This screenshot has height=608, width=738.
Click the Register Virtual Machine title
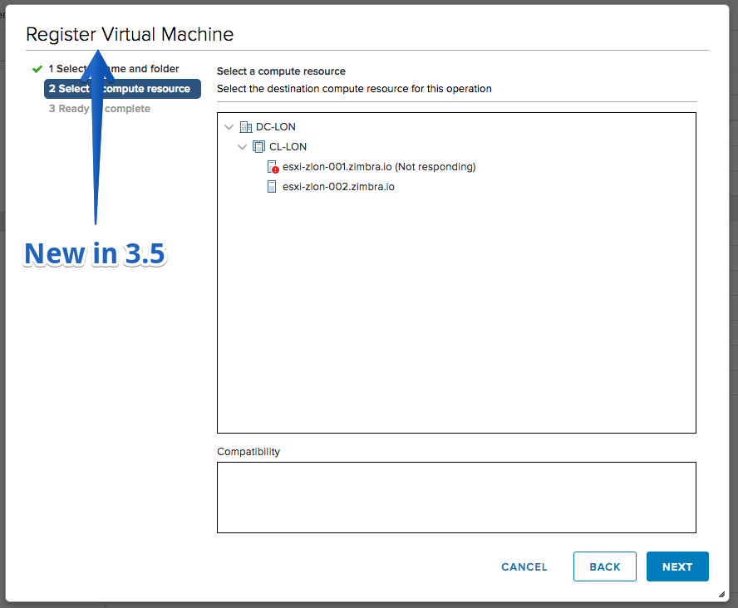tap(130, 34)
